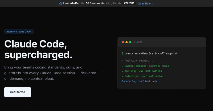This screenshot has width=213, height=111.
Task: Click the 'Limited offer:' banner text
Action: point(72,3)
